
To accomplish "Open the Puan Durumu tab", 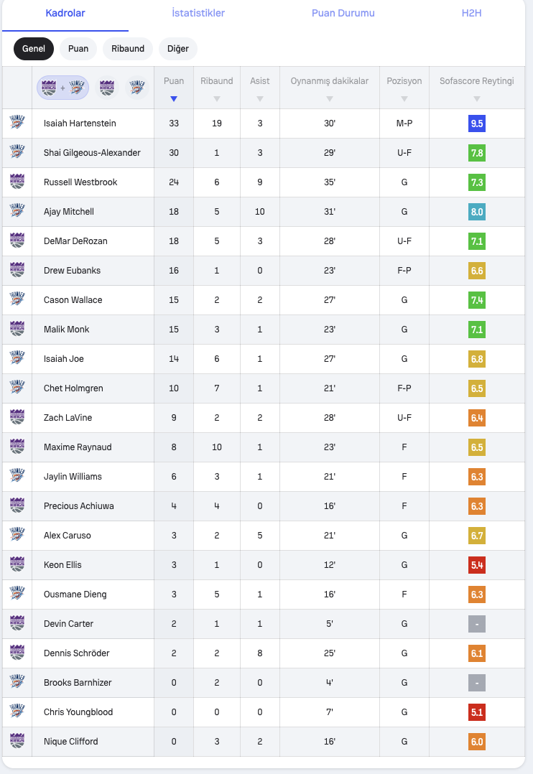I will [343, 13].
